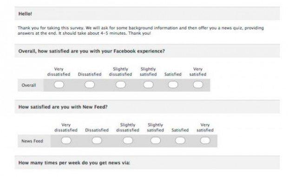Select Dissatisfied for News Feed
The width and height of the screenshot is (288, 177).
pyautogui.click(x=97, y=140)
